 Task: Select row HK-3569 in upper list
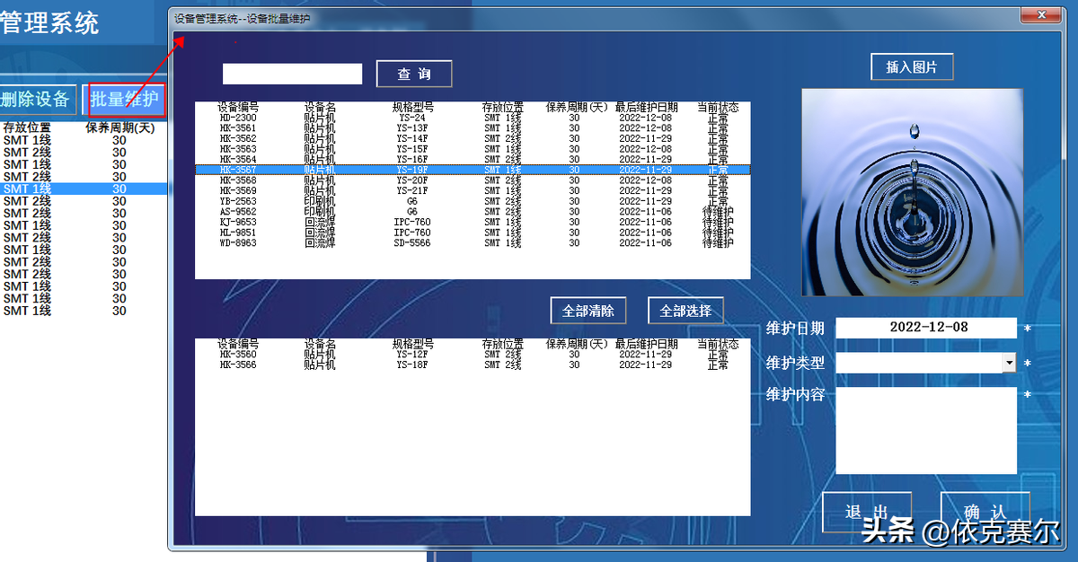tap(473, 191)
